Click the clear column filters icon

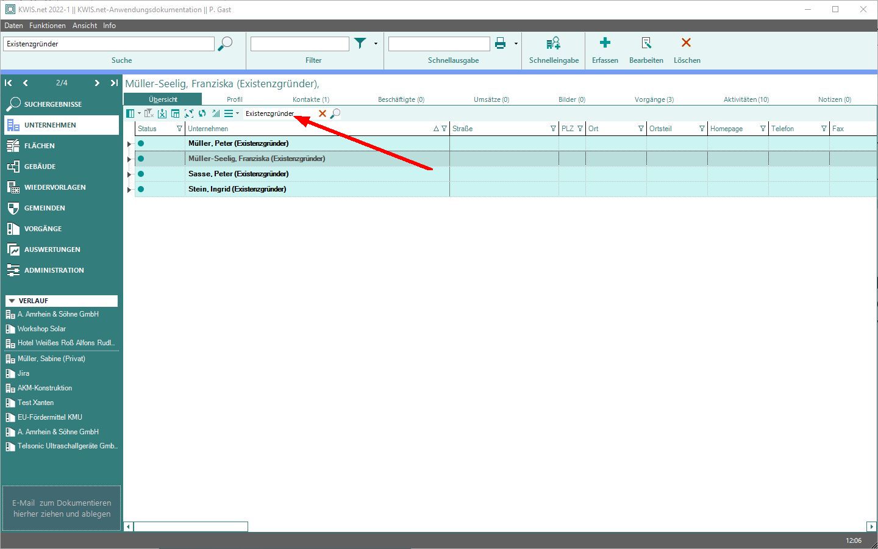149,113
